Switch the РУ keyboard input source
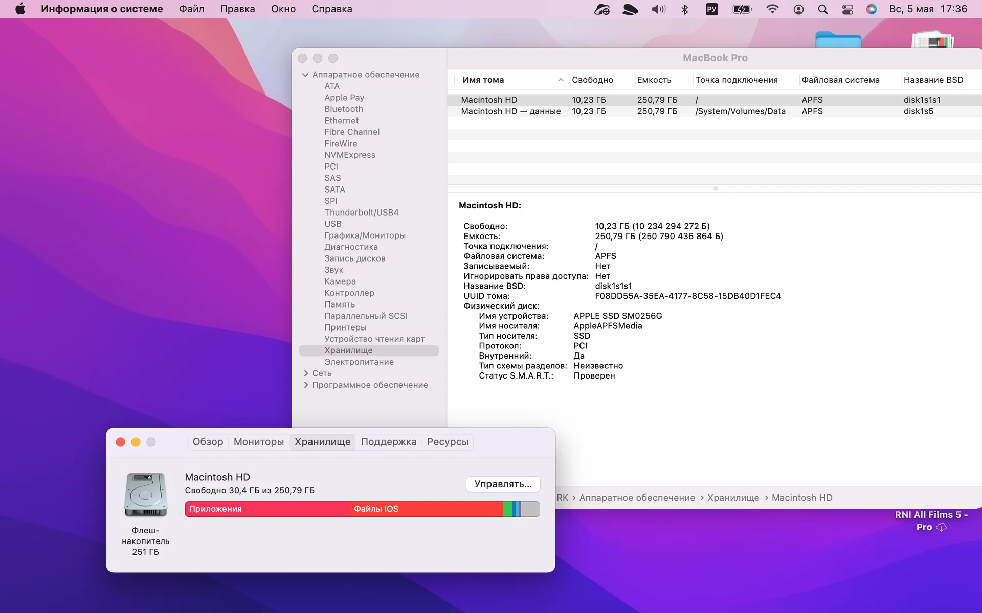This screenshot has height=613, width=982. (711, 9)
